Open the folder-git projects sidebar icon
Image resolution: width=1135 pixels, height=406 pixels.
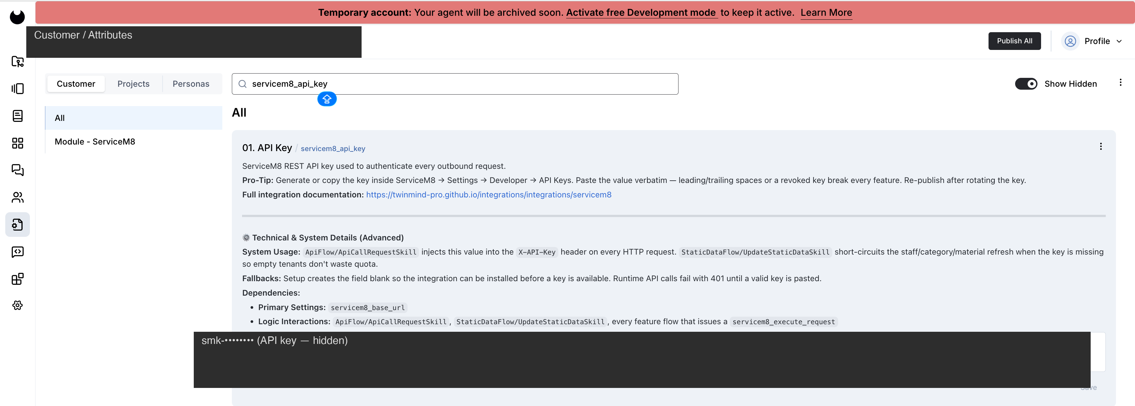tap(18, 61)
